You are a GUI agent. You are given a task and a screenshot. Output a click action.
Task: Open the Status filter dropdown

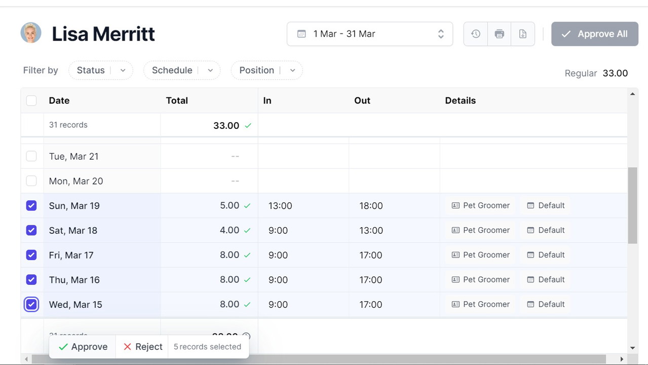pos(100,70)
